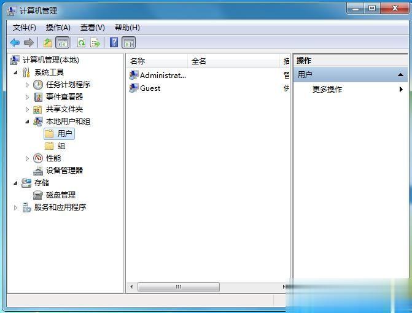
Task: Collapse the 系统工具 tree node
Action: click(x=16, y=72)
